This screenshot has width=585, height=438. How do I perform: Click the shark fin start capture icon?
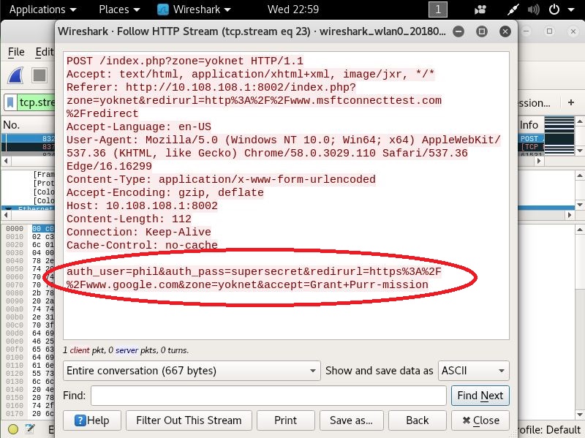coord(15,75)
